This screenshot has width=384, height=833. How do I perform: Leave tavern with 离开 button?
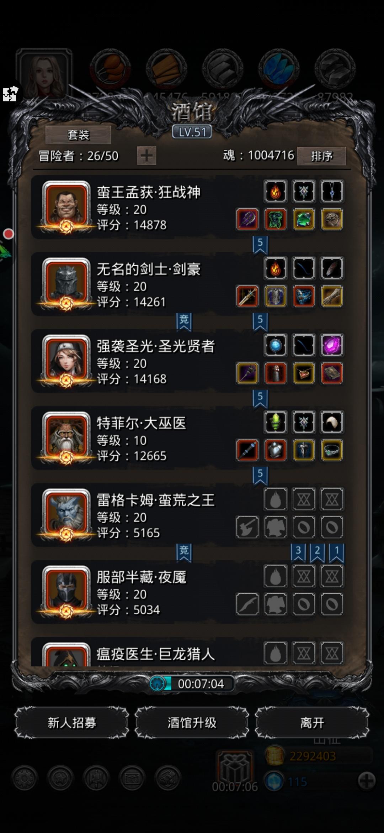(312, 723)
